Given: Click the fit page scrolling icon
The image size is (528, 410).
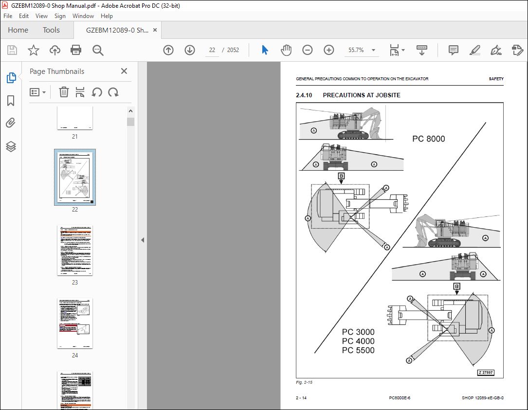Looking at the screenshot, I should tap(394, 50).
